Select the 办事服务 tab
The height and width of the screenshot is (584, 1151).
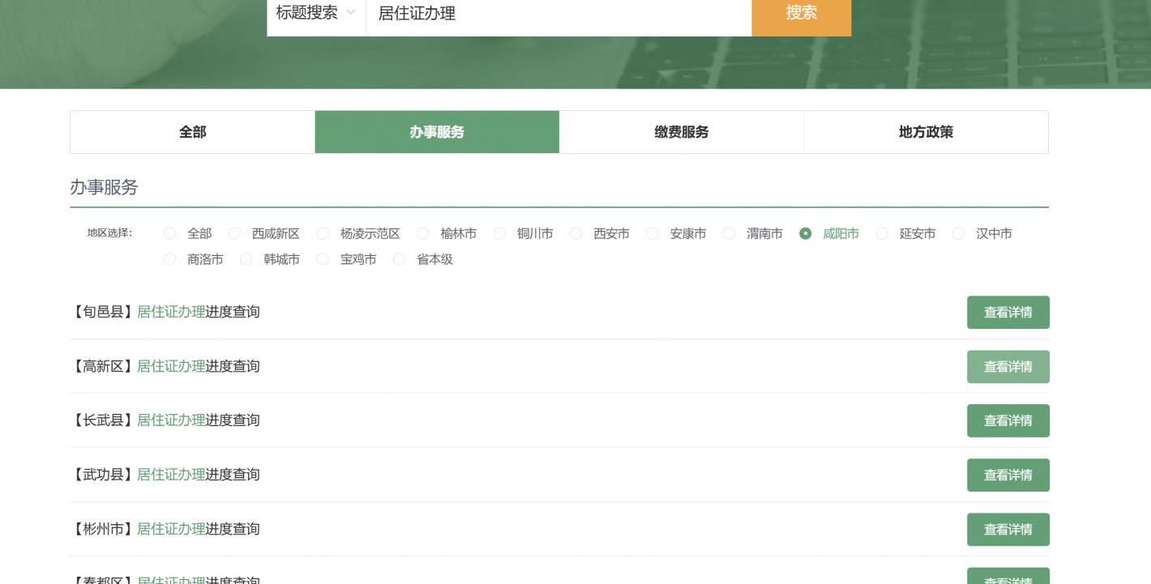pos(437,132)
